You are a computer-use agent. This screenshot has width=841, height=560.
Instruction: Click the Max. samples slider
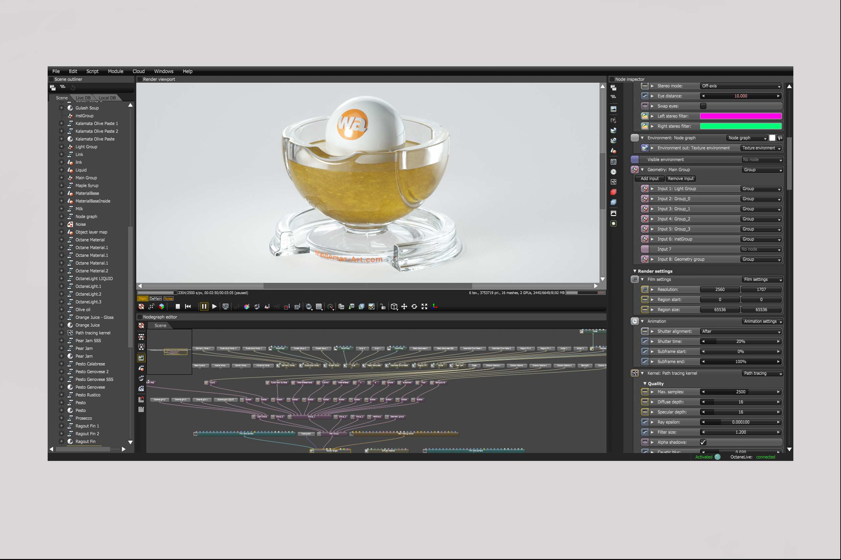[740, 392]
